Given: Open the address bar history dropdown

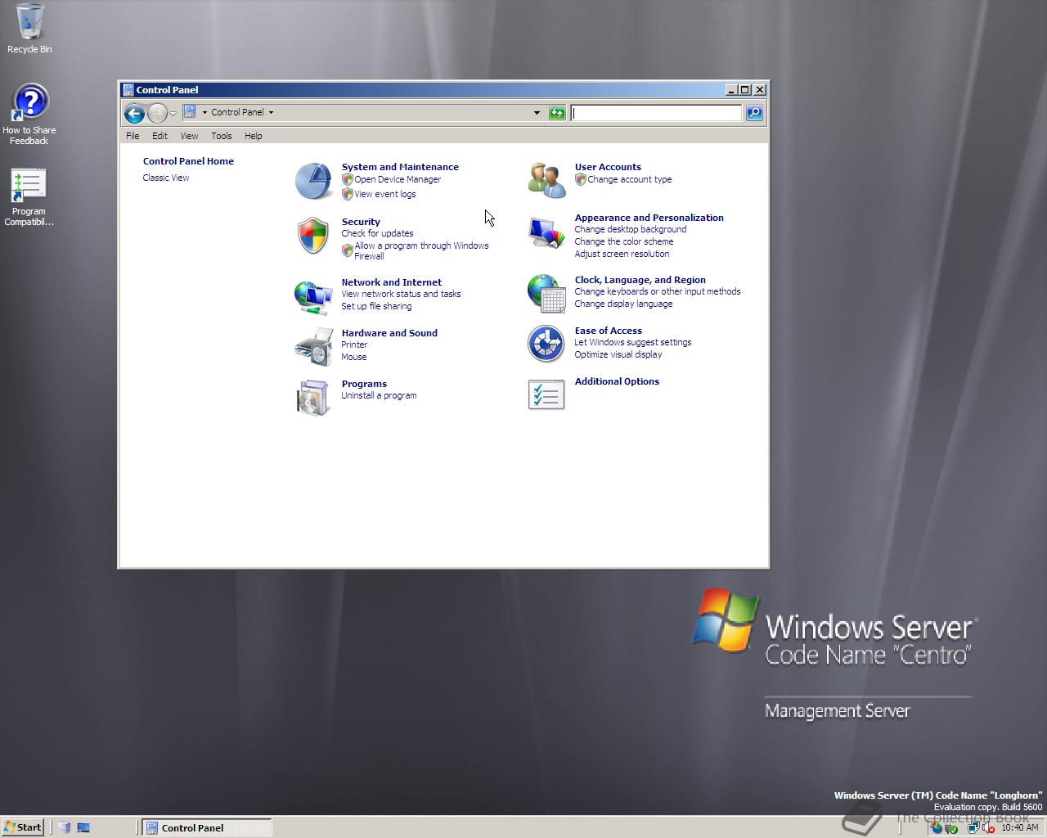Looking at the screenshot, I should pos(537,113).
